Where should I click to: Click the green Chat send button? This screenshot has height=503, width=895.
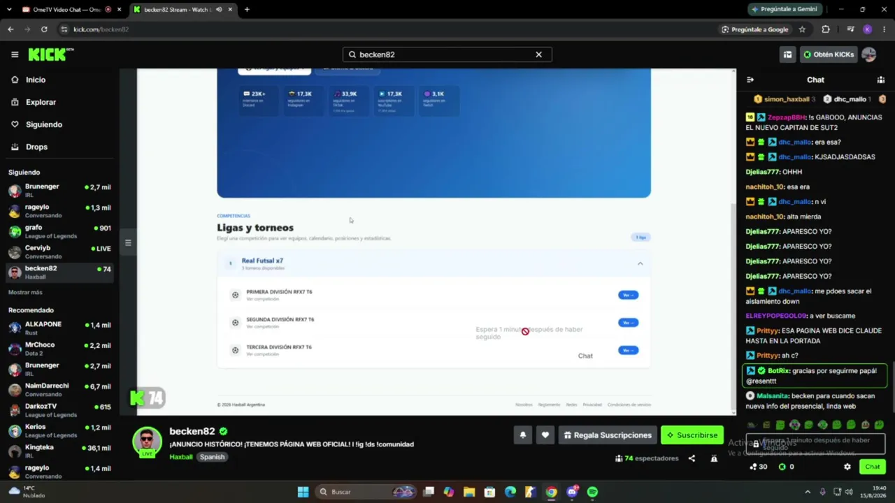click(x=873, y=467)
